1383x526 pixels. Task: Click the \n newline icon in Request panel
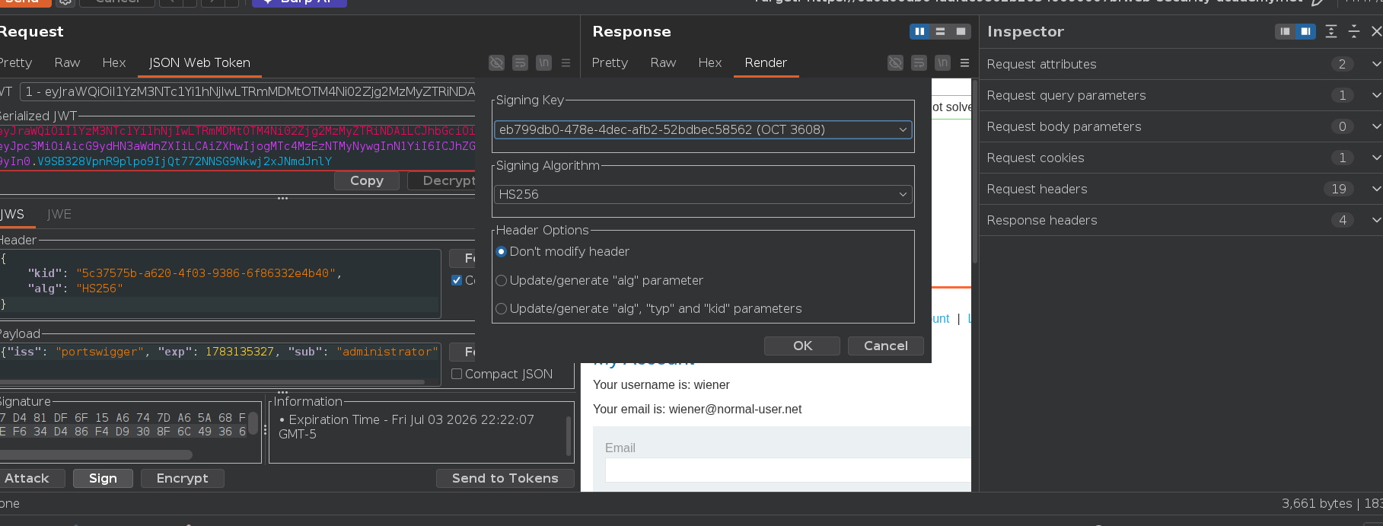(543, 63)
